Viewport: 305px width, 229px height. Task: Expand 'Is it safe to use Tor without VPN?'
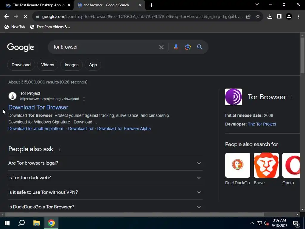click(x=105, y=192)
